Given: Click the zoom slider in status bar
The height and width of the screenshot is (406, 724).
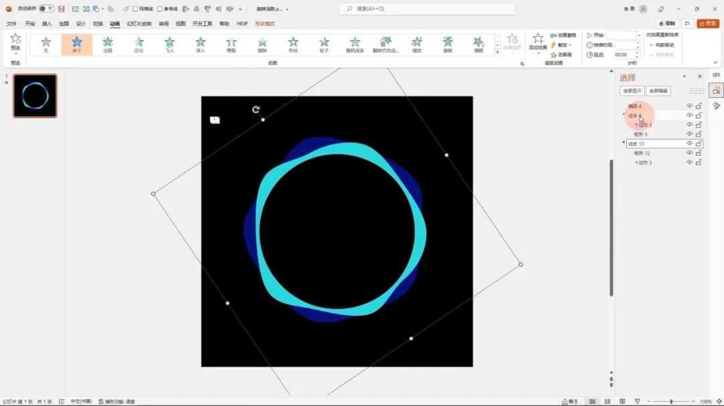Looking at the screenshot, I should click(672, 401).
